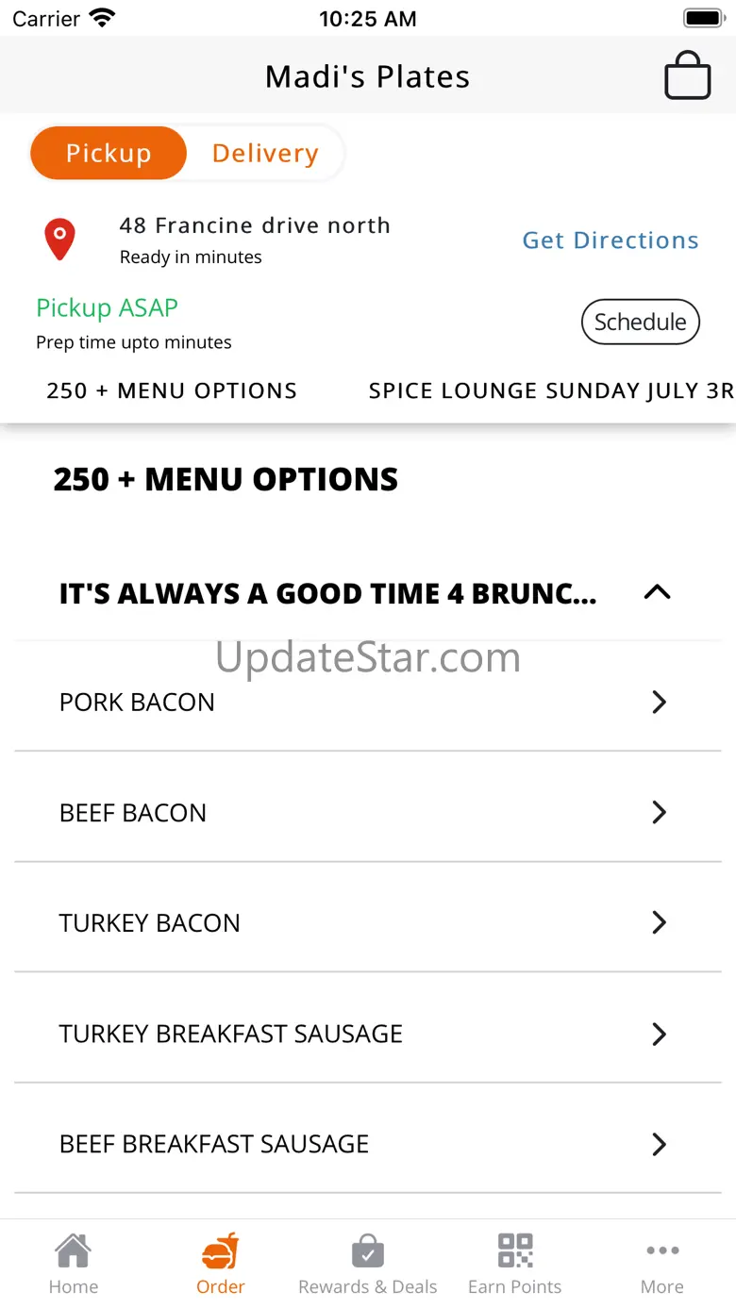This screenshot has height=1308, width=736.
Task: Open the shopping bag cart icon
Action: pyautogui.click(x=687, y=75)
